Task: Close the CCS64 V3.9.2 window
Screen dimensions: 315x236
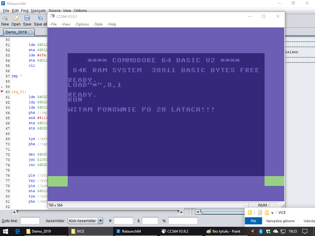Action: point(278,16)
